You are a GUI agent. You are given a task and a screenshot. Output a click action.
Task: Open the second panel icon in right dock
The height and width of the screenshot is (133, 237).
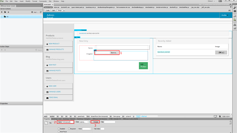tap(235, 11)
